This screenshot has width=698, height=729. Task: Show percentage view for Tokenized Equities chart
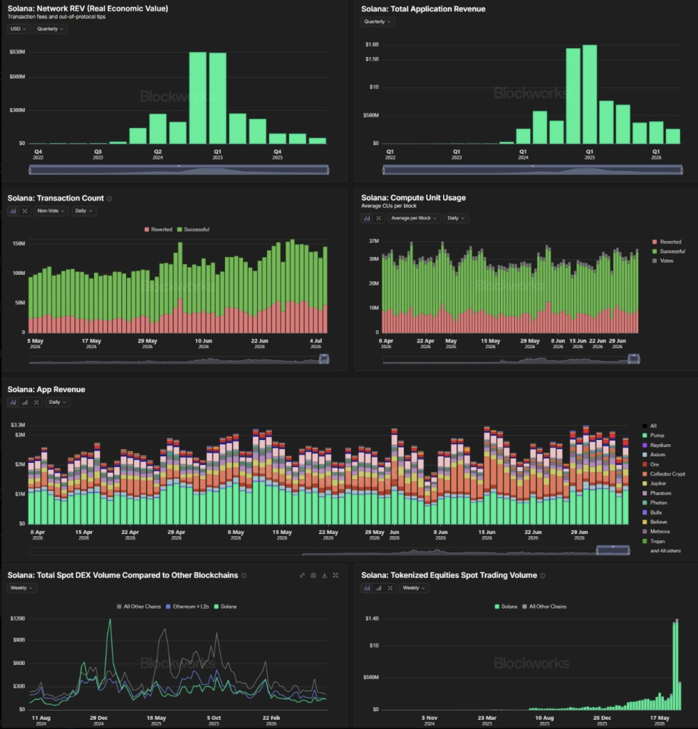tap(390, 588)
